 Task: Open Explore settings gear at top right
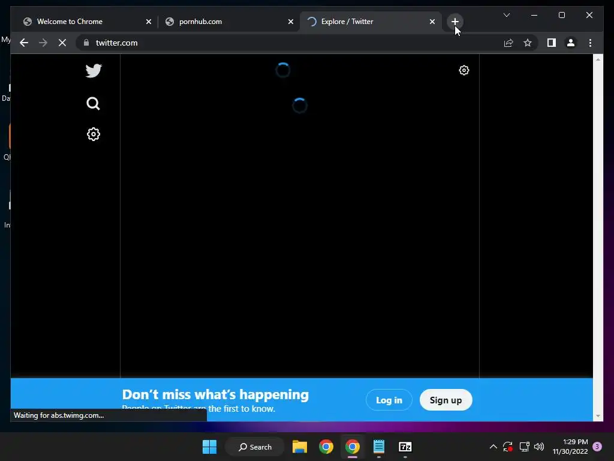click(x=463, y=70)
